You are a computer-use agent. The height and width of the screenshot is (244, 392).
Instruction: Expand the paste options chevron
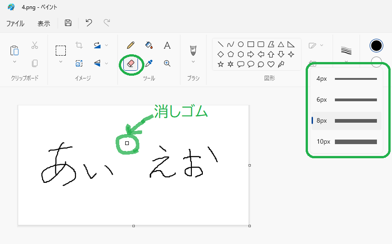(15, 62)
